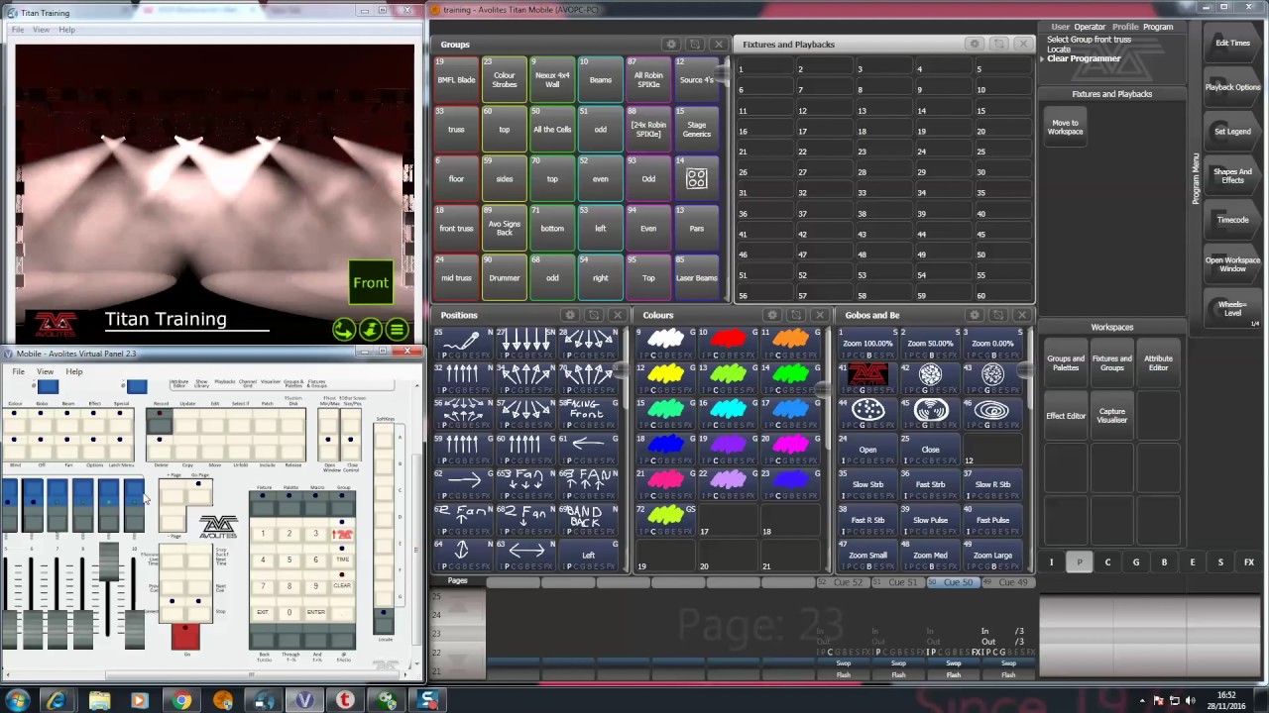Open the Windows Start menu
The width and height of the screenshot is (1269, 713).
pyautogui.click(x=17, y=700)
